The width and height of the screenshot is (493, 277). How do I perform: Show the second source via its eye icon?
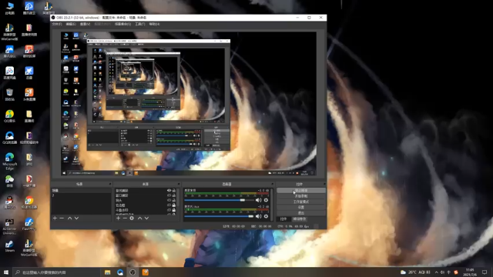pos(169,195)
